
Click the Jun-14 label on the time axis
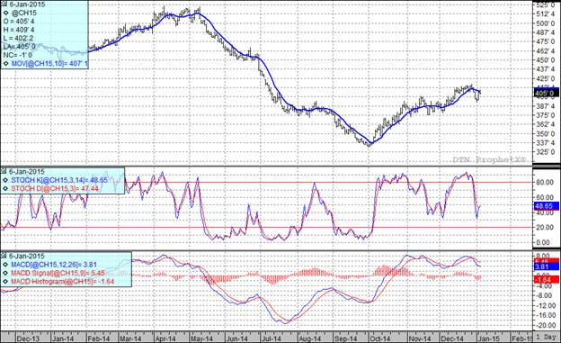pos(237,338)
